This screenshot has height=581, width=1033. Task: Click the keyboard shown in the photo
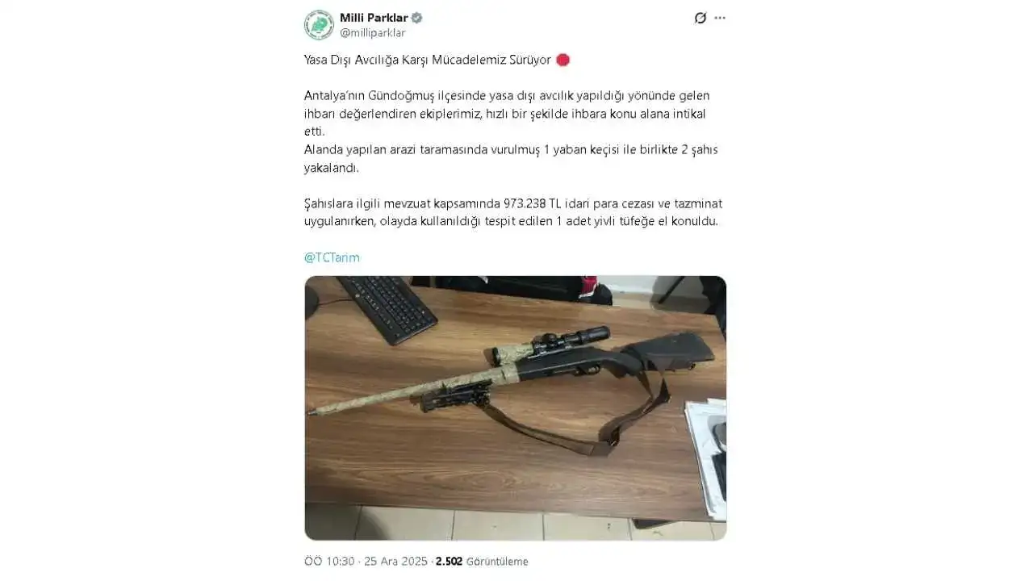(x=386, y=308)
